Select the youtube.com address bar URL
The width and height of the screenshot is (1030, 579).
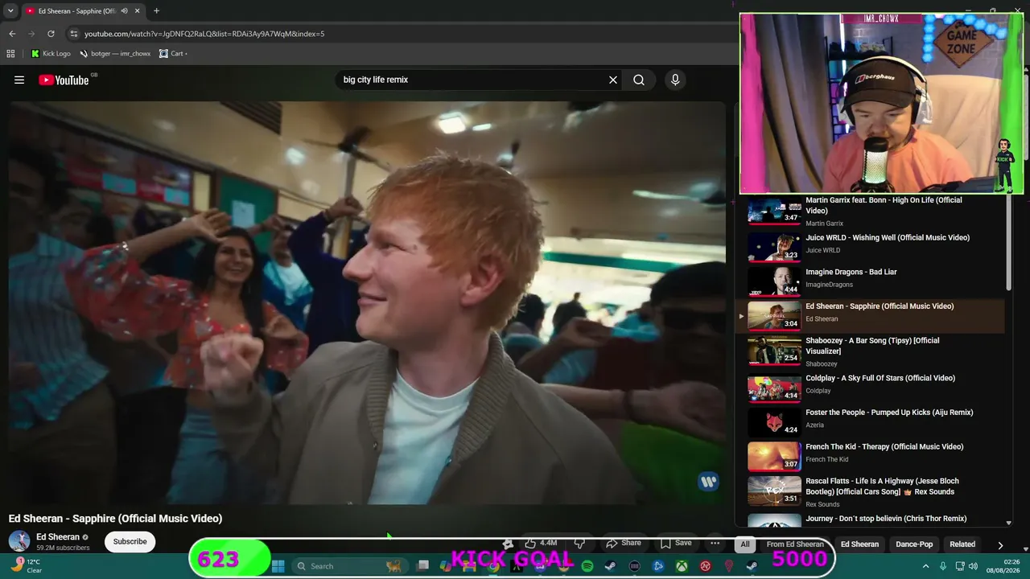[204, 34]
